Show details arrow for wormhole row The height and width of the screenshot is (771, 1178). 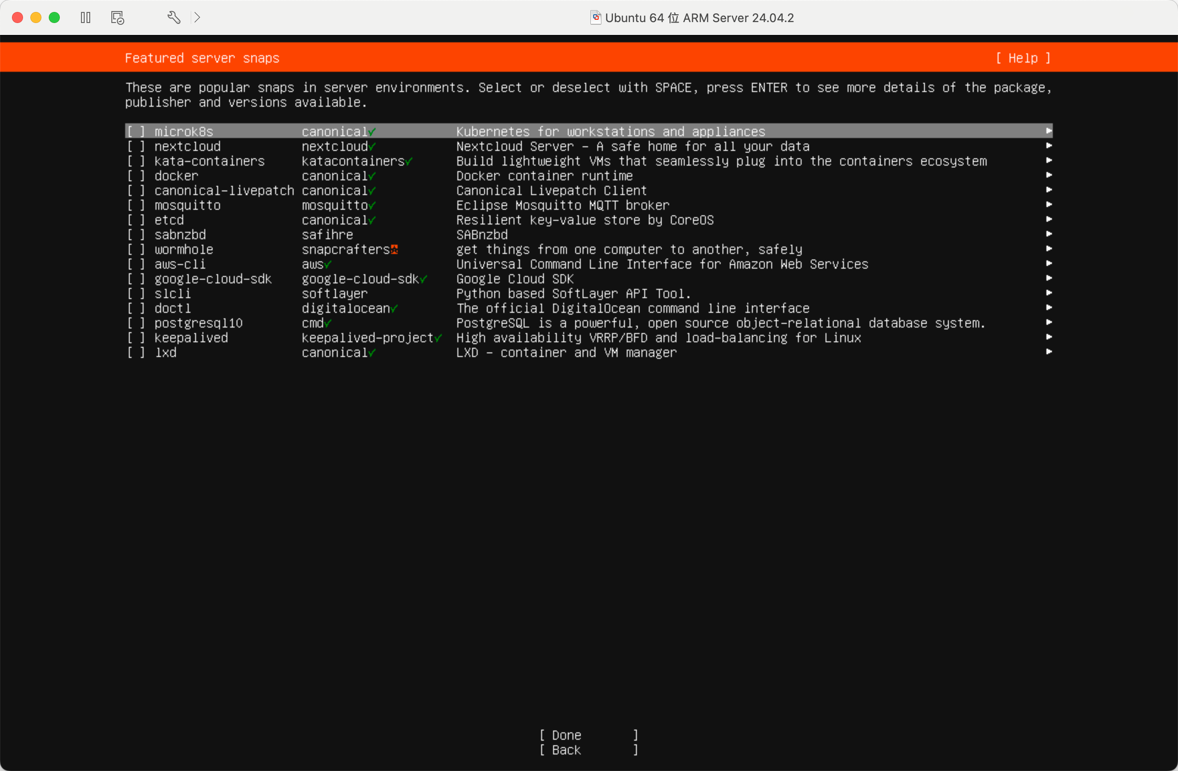point(1048,248)
